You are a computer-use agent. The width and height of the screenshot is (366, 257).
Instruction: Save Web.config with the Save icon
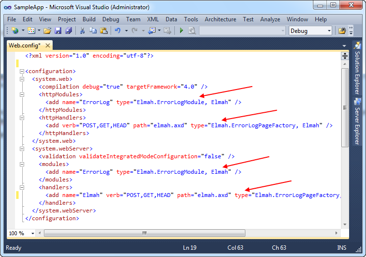(58, 30)
